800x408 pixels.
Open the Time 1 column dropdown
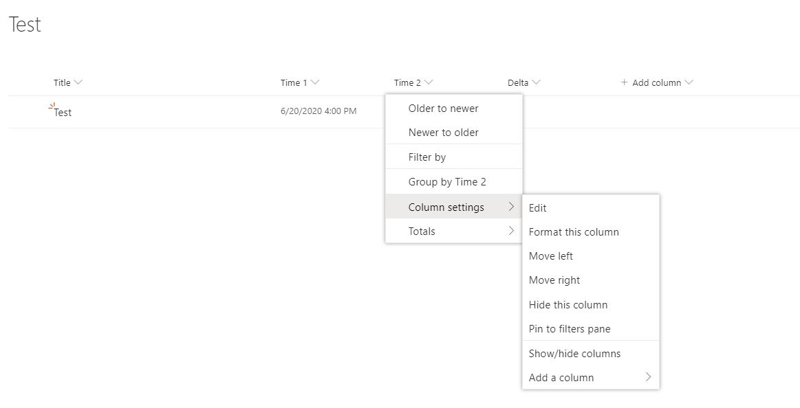[x=315, y=82]
